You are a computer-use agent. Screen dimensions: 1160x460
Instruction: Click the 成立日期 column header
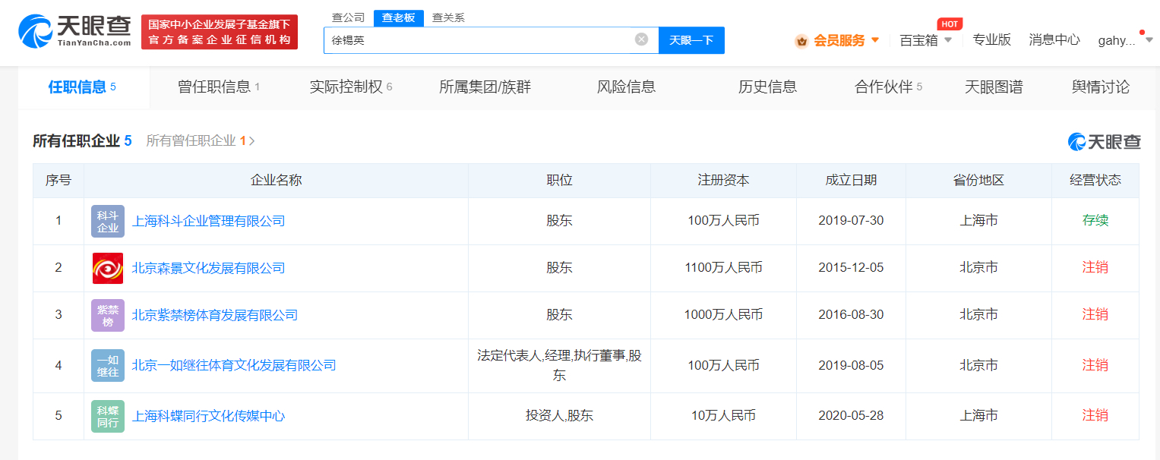click(851, 181)
